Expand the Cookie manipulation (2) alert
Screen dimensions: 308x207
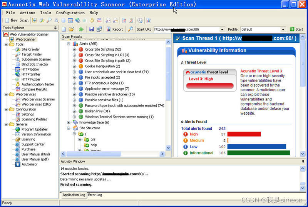coord(74,67)
